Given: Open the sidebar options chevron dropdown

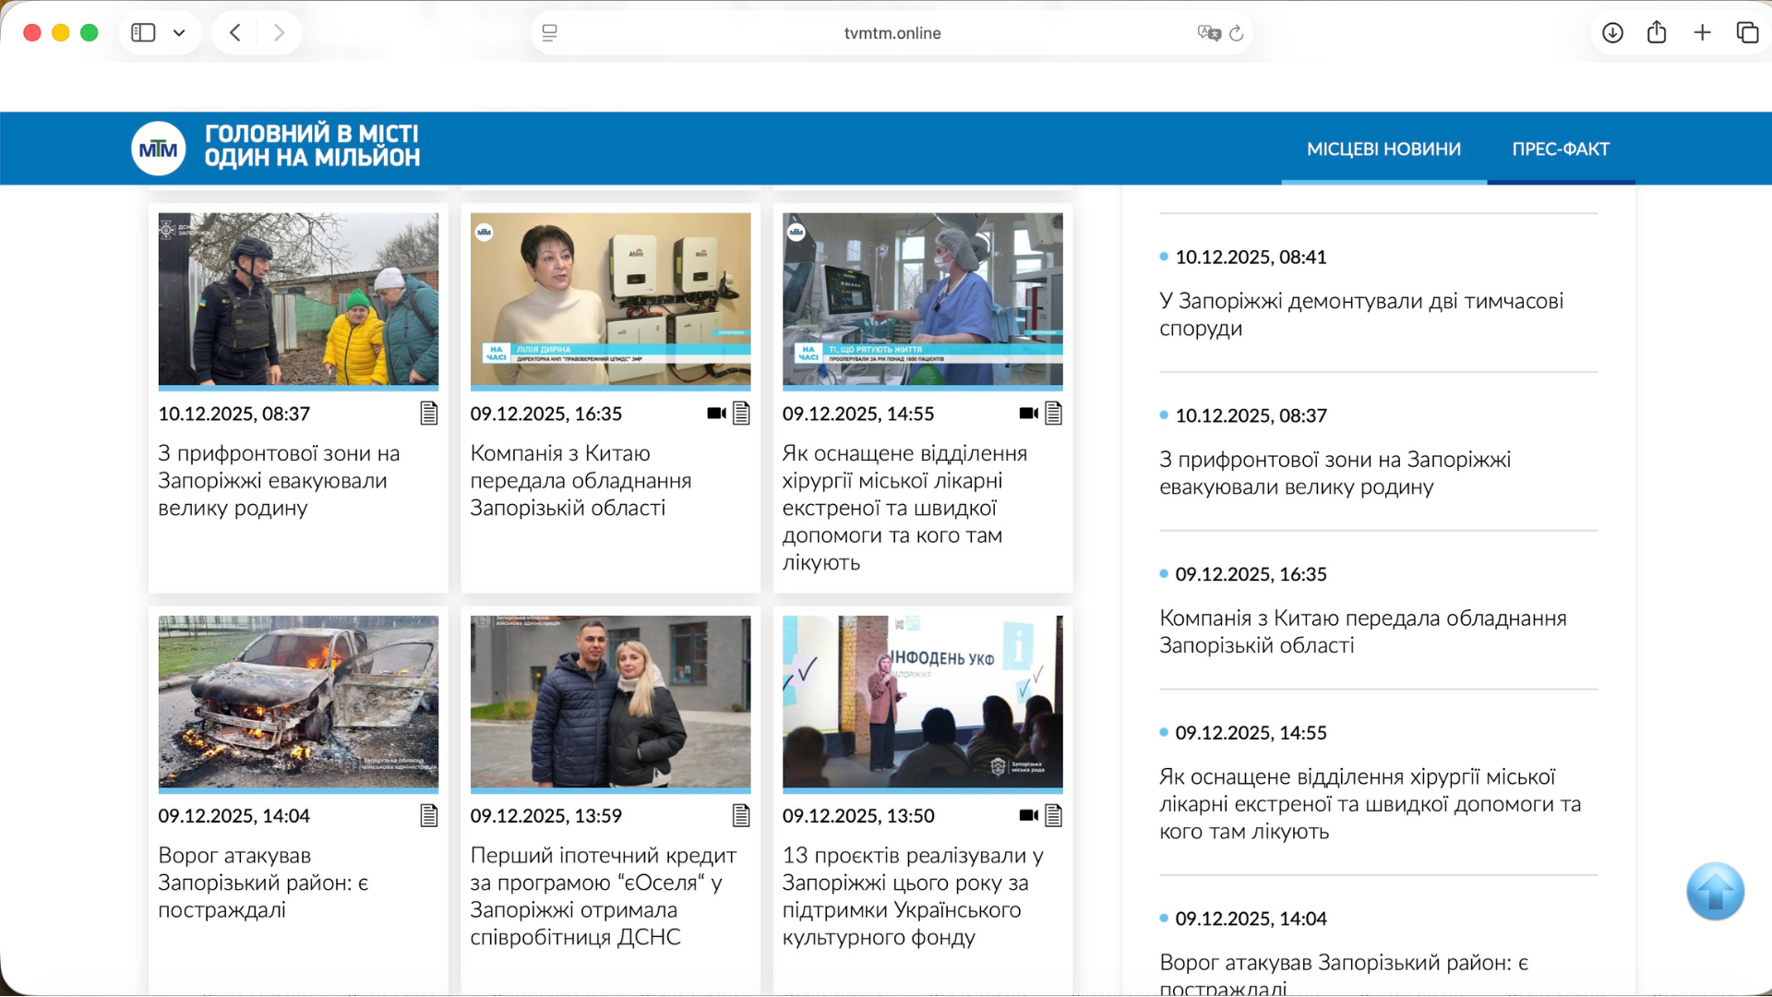Looking at the screenshot, I should (x=181, y=32).
